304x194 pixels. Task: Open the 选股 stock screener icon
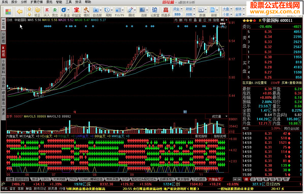pos(142,10)
